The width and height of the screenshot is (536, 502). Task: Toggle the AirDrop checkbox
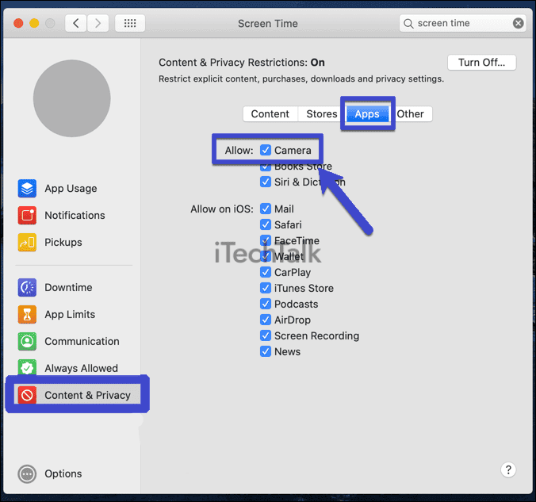coord(266,320)
